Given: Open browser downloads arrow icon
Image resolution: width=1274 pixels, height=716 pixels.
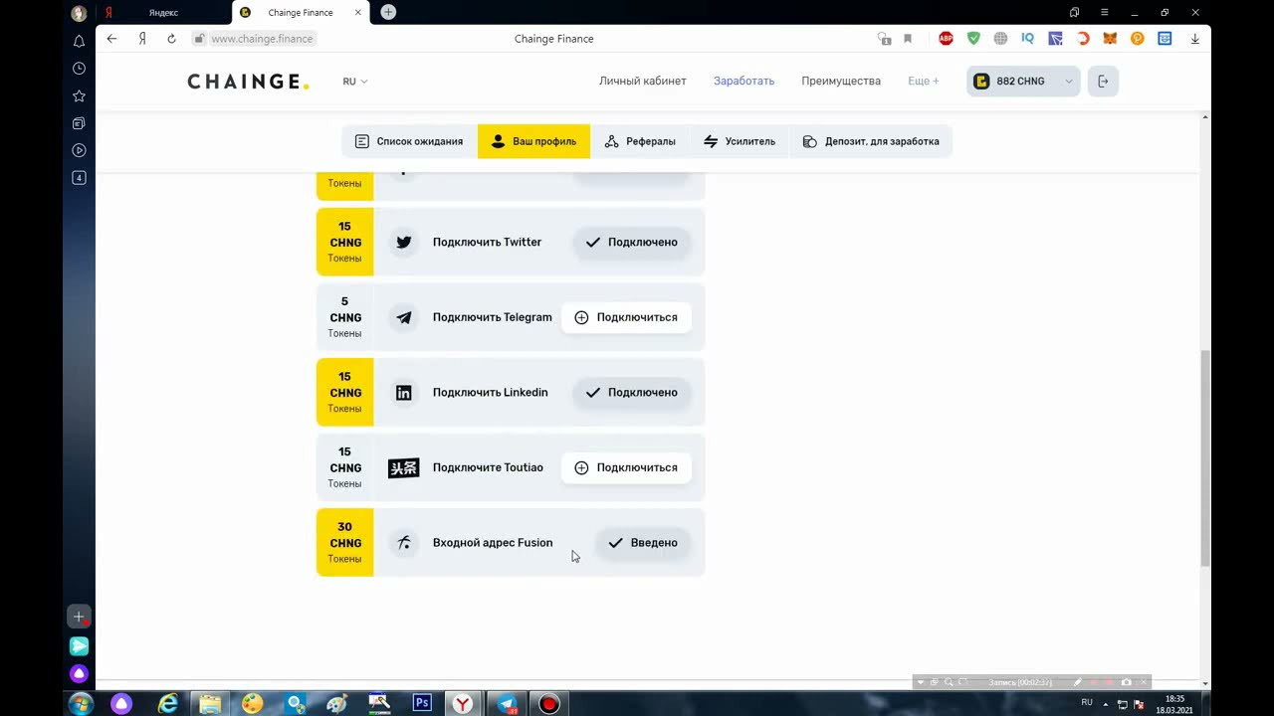Looking at the screenshot, I should [x=1194, y=39].
